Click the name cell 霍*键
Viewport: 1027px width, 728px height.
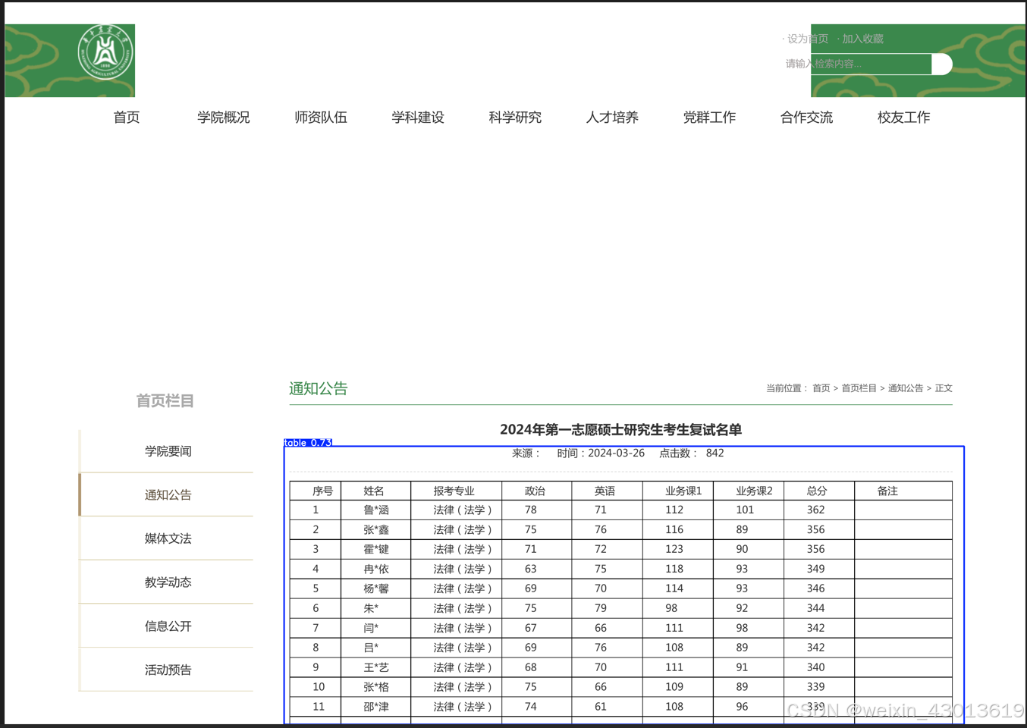(376, 550)
